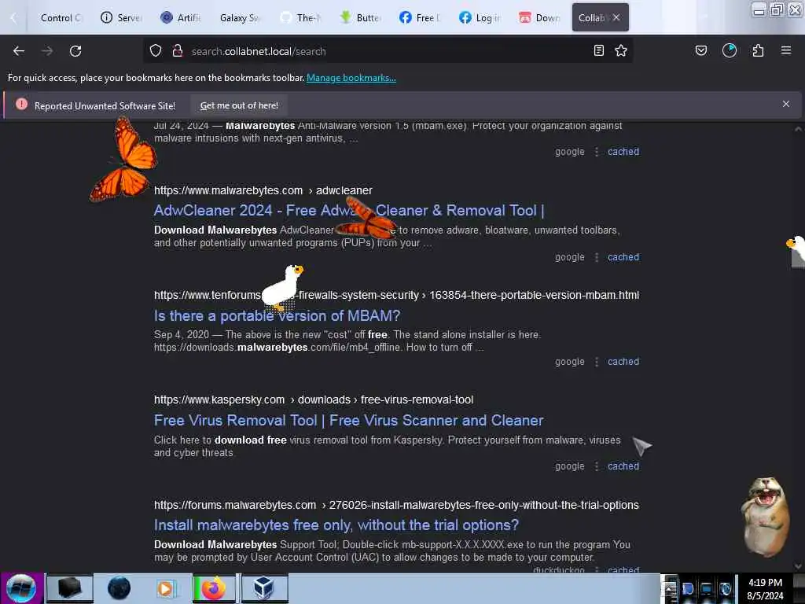Viewport: 805px width, 604px height.
Task: Switch to the Artifi tab
Action: (x=181, y=18)
